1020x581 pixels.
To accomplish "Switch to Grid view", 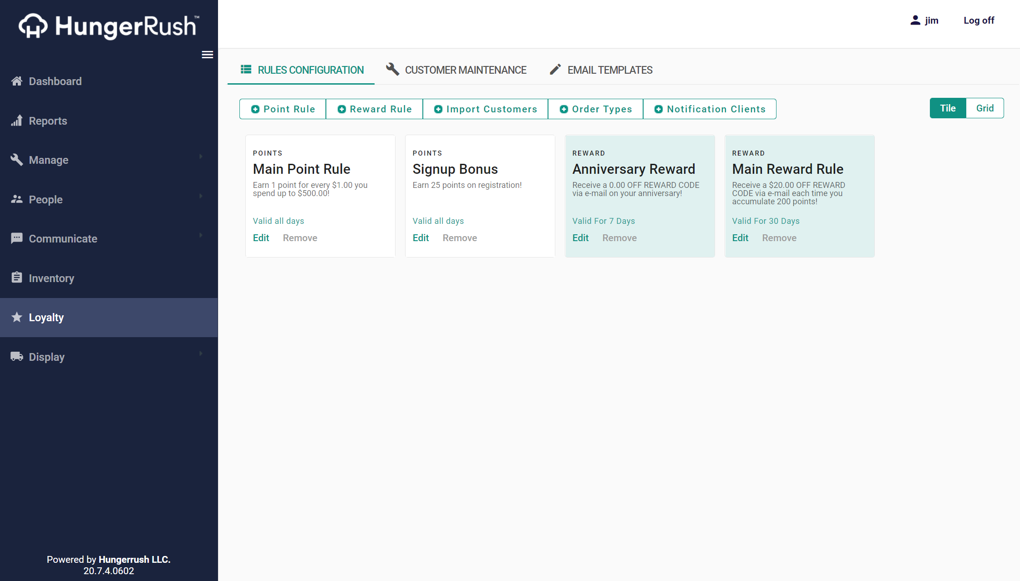I will (984, 108).
